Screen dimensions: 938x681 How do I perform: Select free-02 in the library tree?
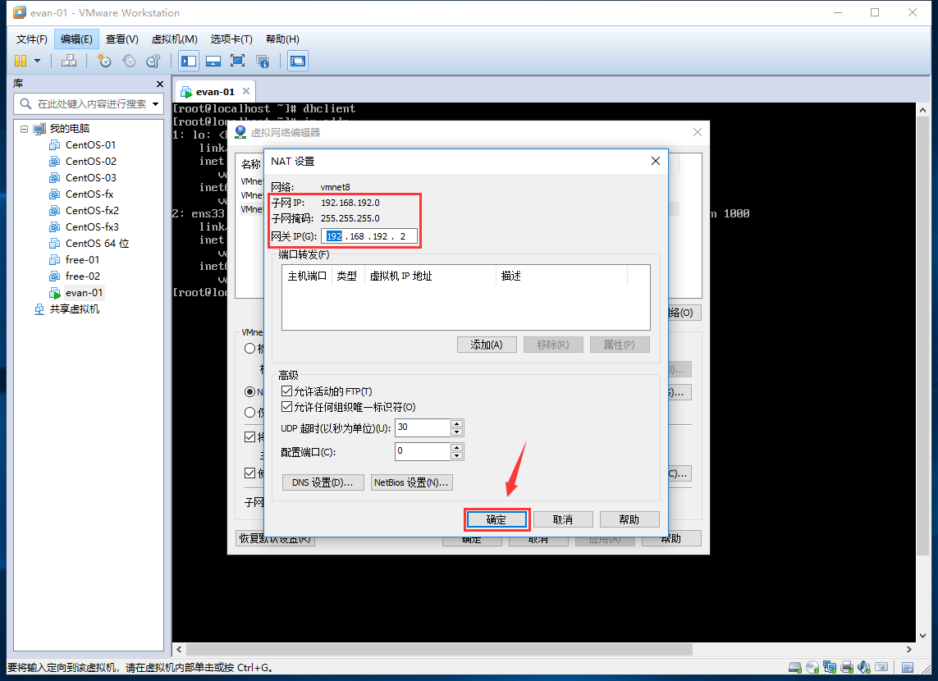tap(83, 277)
